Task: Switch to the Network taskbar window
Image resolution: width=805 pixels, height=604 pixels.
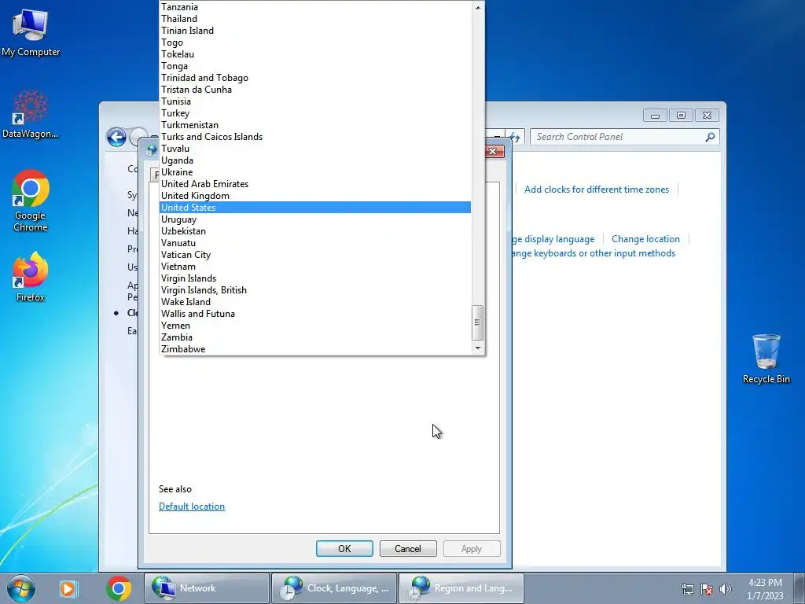Action: coord(207,588)
